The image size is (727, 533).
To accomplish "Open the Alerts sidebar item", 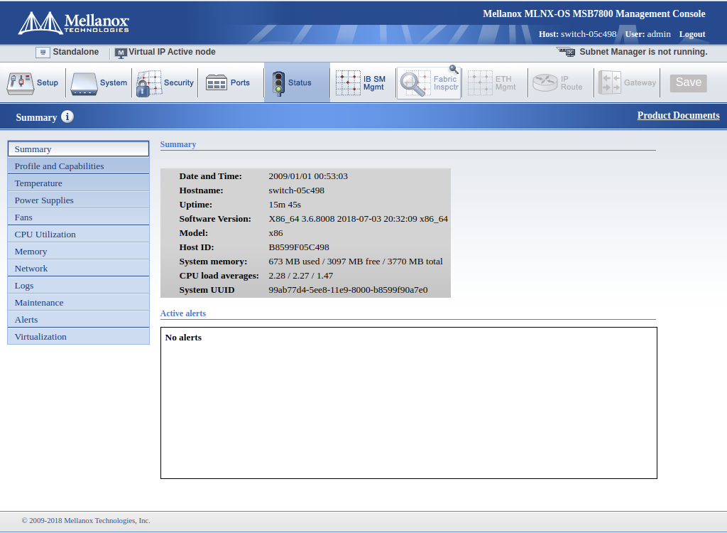I will click(78, 319).
